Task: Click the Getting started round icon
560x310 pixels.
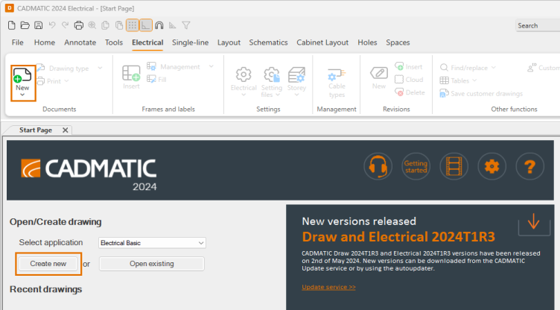Action: point(416,165)
